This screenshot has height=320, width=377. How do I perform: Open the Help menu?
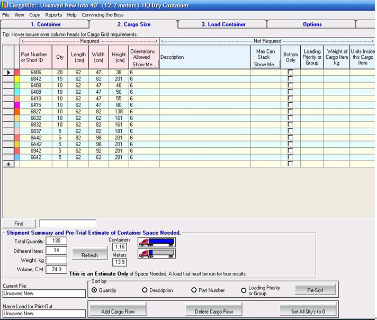71,15
